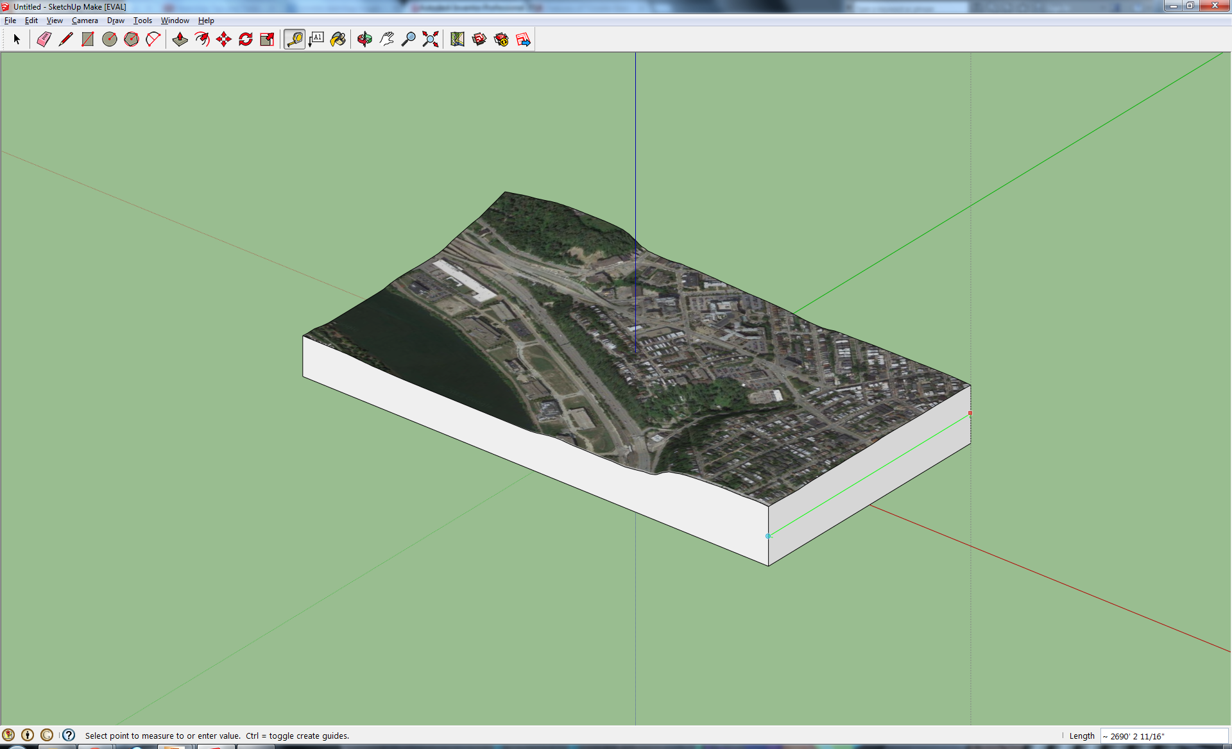The height and width of the screenshot is (749, 1232).
Task: Open the Draw menu
Action: [116, 21]
